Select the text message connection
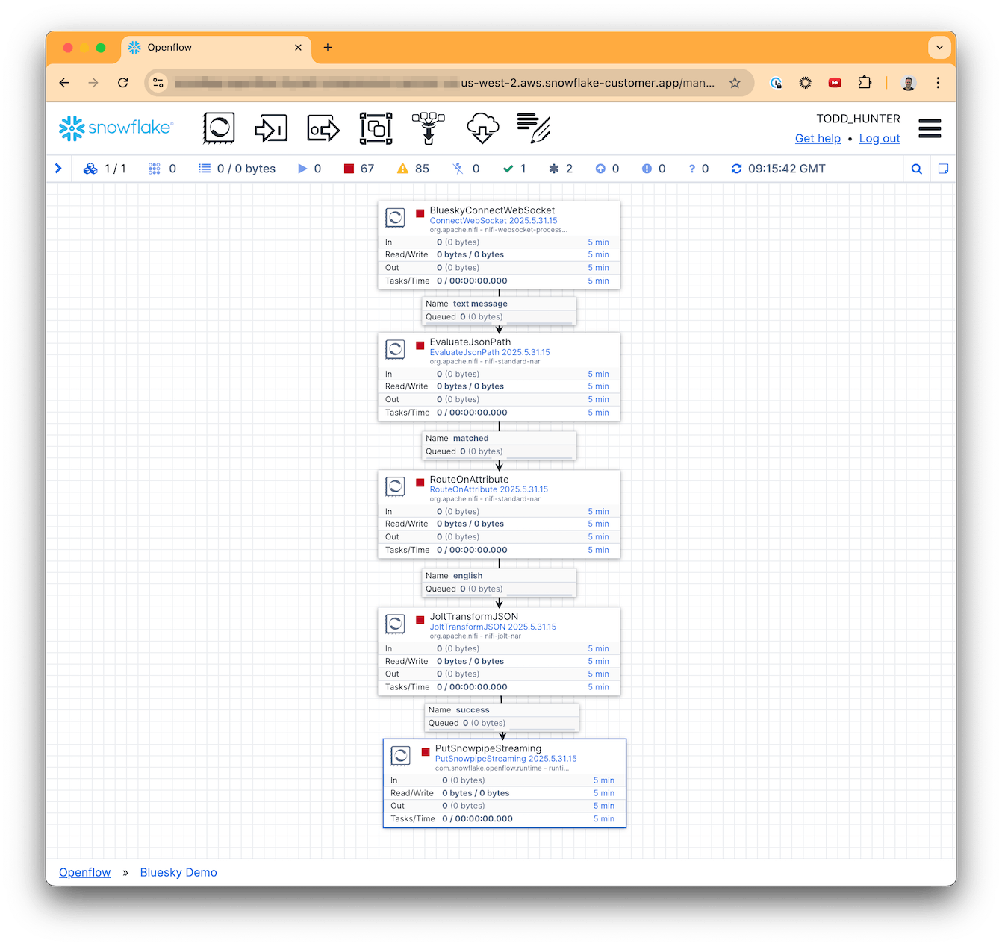Viewport: 1002px width, 946px height. click(x=499, y=310)
